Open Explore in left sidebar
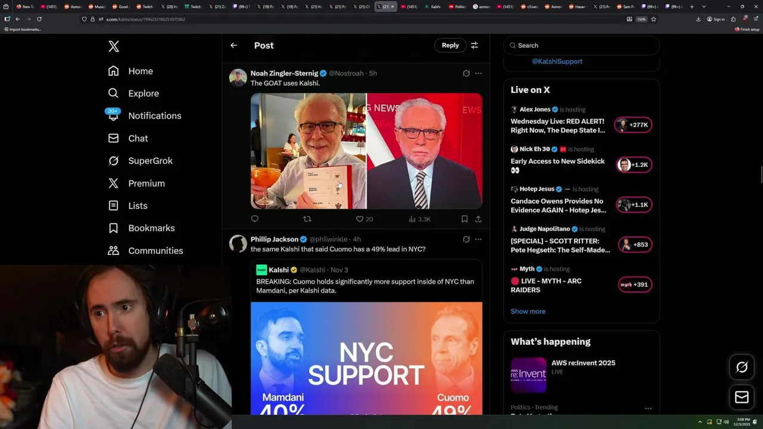The width and height of the screenshot is (763, 429). pyautogui.click(x=134, y=94)
